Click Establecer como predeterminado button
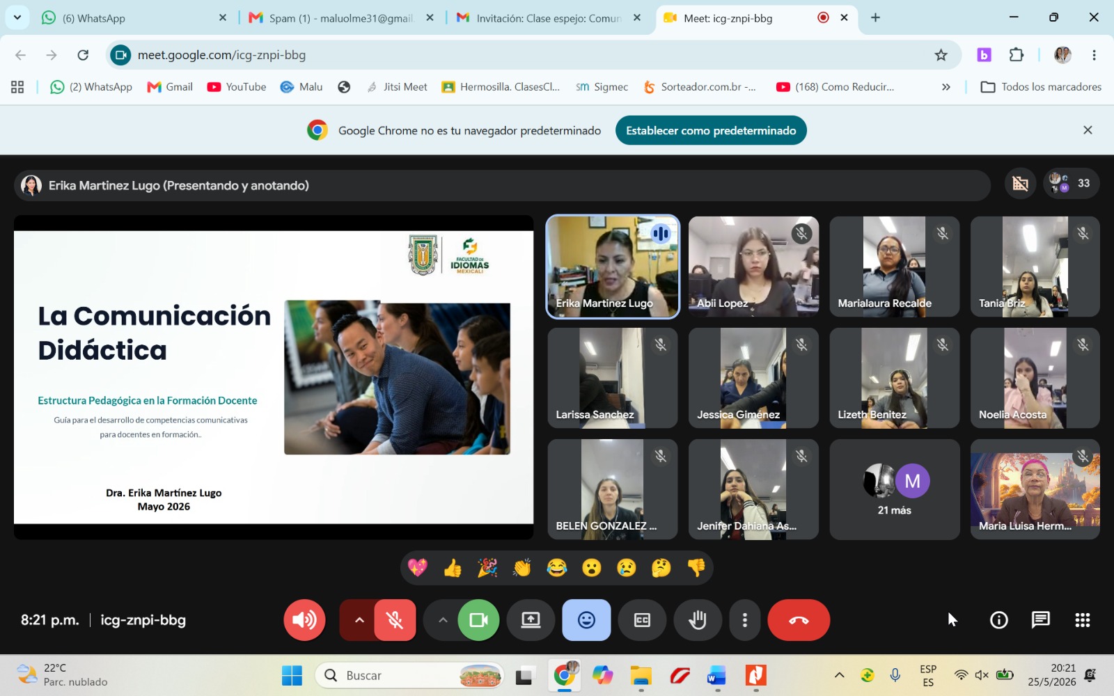The width and height of the screenshot is (1114, 696). 711,130
